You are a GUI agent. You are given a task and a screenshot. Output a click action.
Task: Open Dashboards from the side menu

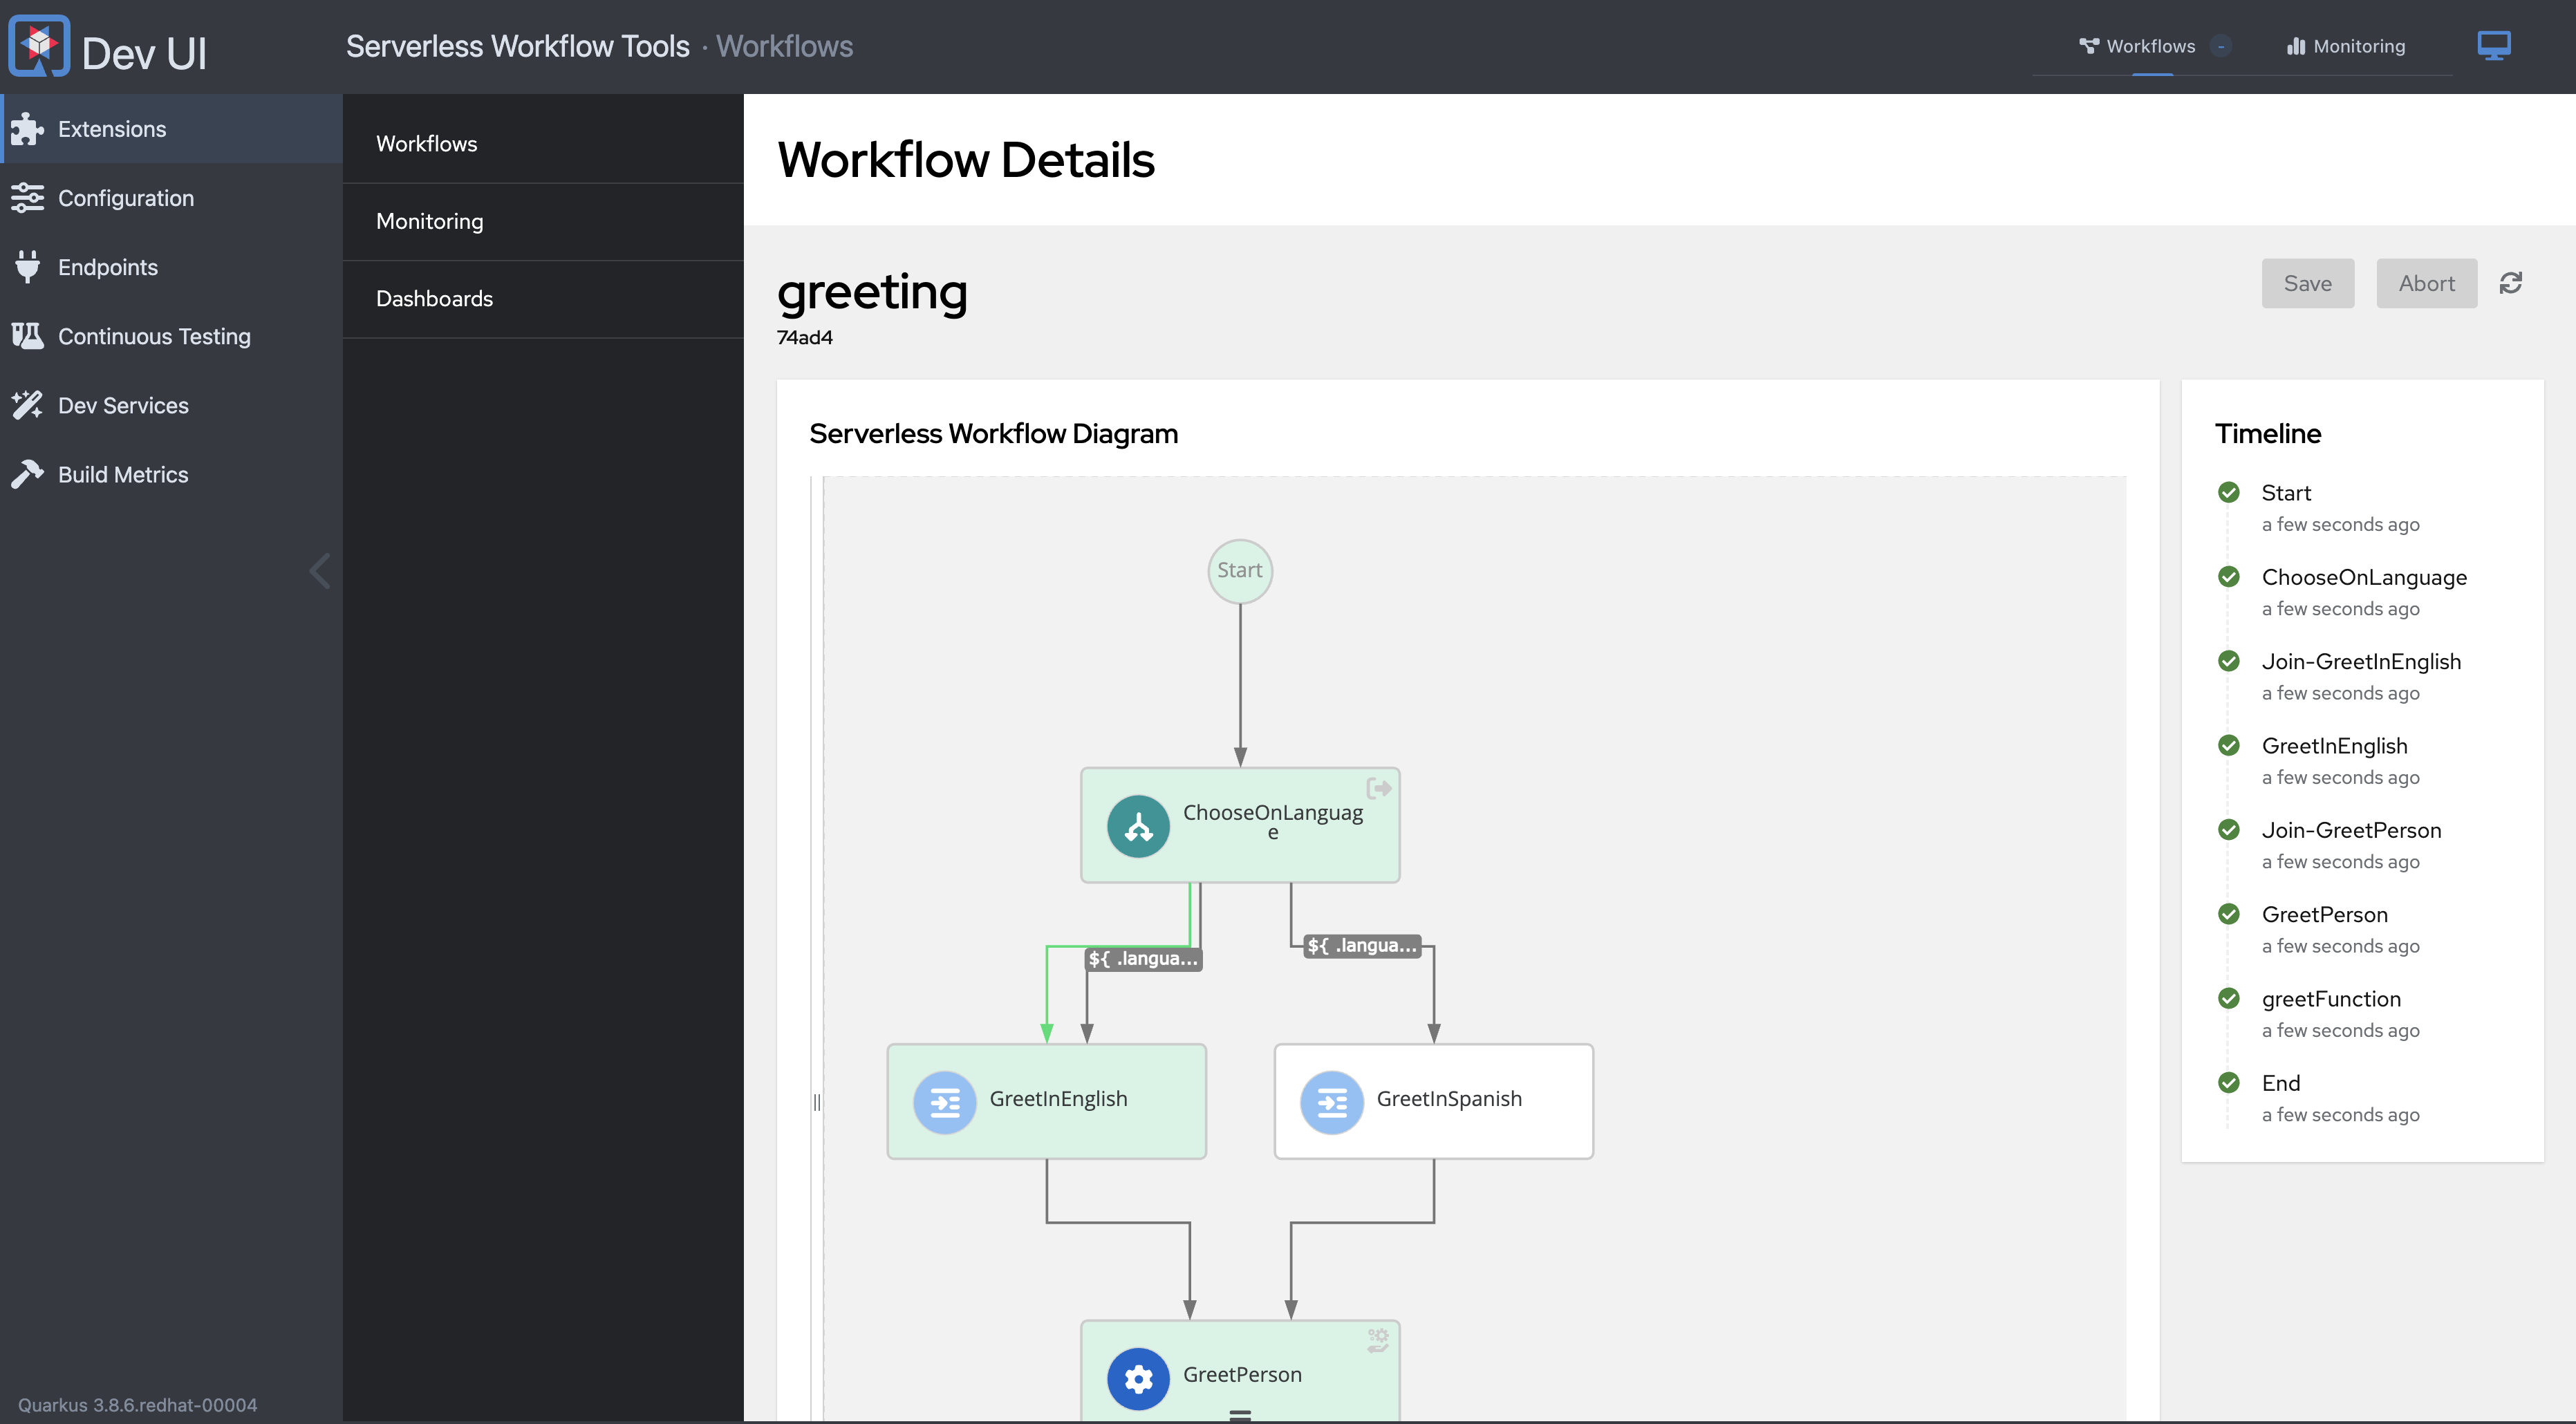pyautogui.click(x=435, y=298)
